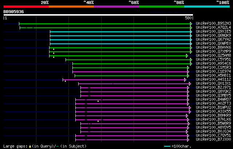
Task: Click the UniRef100_B8AVK6 label
Action: pyautogui.click(x=213, y=48)
